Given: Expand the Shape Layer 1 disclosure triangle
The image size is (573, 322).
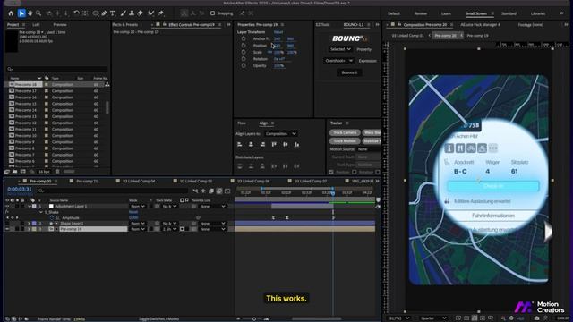Looking at the screenshot, I should (x=29, y=223).
